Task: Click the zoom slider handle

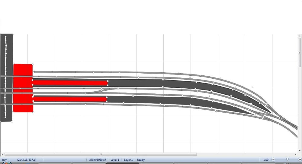Action: (288, 159)
